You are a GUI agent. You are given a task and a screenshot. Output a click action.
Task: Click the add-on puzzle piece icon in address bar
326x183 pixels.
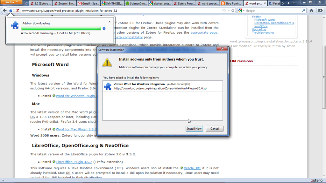[11, 10]
